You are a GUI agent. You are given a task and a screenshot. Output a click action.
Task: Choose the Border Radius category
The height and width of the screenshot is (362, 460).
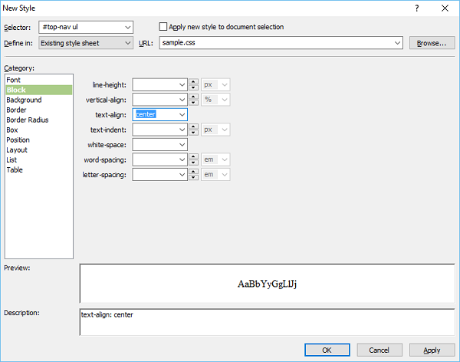pyautogui.click(x=27, y=120)
